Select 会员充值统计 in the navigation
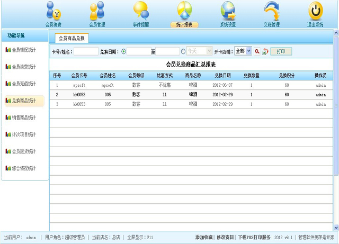The image size is (339, 244). click(x=24, y=84)
